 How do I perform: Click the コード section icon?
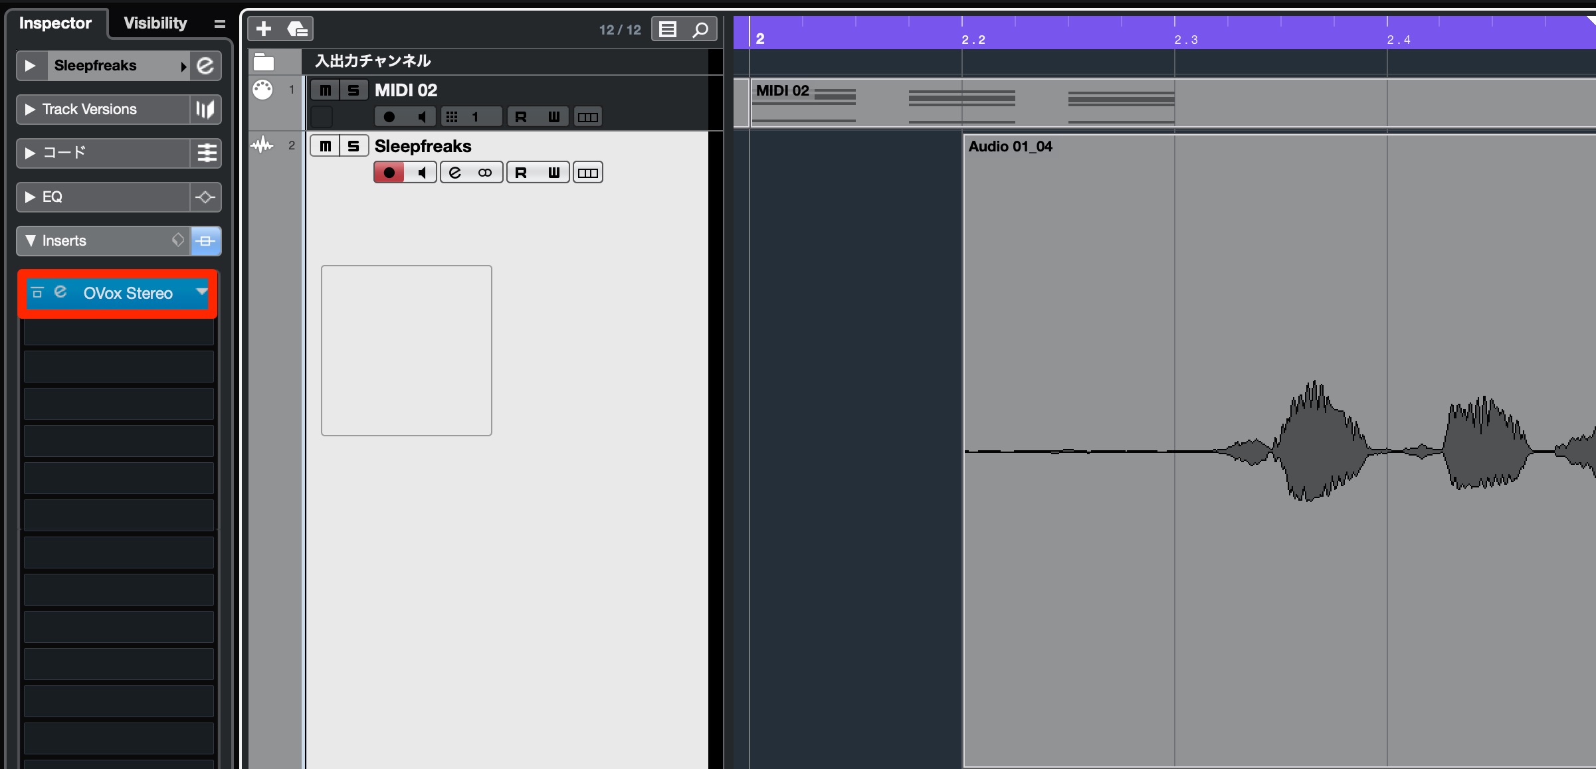(207, 153)
